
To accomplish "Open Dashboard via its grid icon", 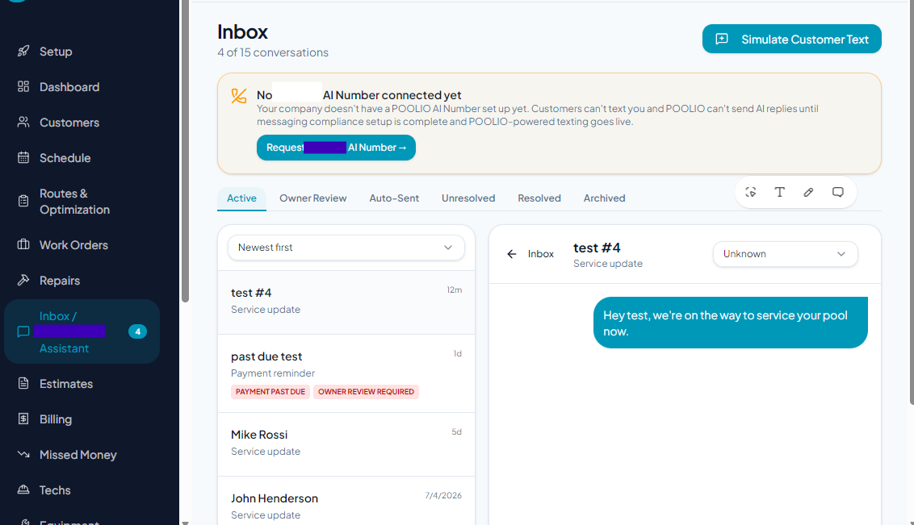I will click(x=23, y=87).
